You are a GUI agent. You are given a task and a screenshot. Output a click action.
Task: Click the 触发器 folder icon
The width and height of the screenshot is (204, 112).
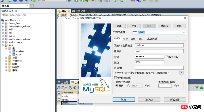point(10,67)
